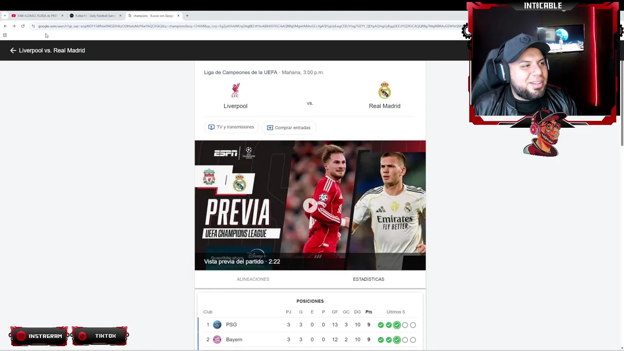Click the PSG club logo

pyautogui.click(x=217, y=325)
